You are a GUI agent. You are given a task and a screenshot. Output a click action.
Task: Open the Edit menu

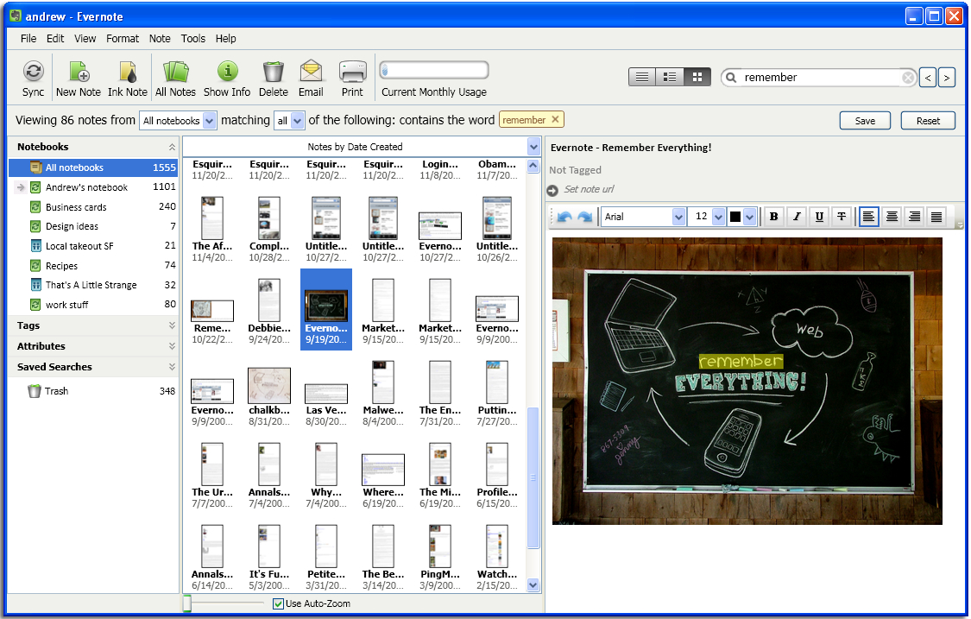(x=55, y=38)
